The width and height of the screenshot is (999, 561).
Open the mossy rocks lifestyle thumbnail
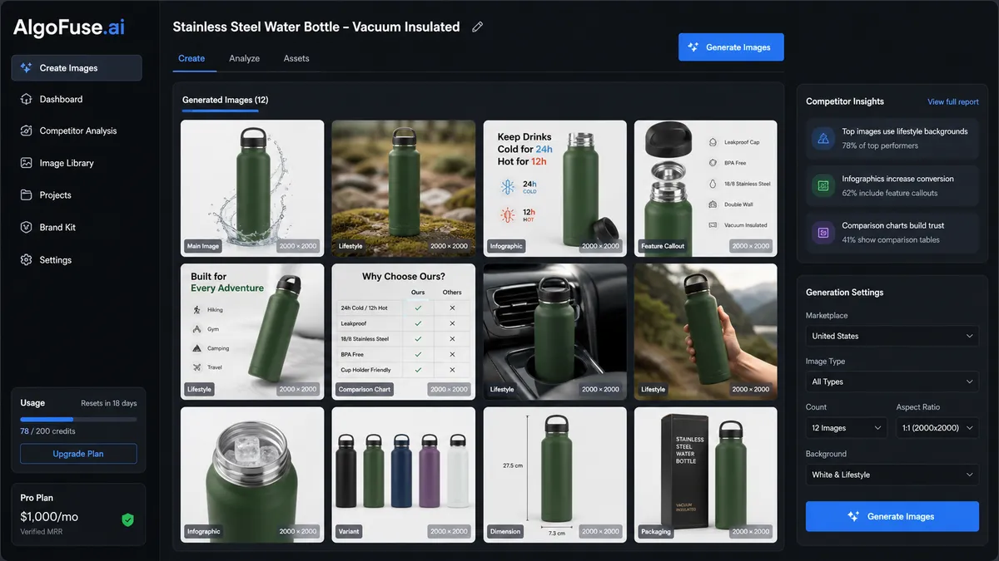click(x=404, y=188)
